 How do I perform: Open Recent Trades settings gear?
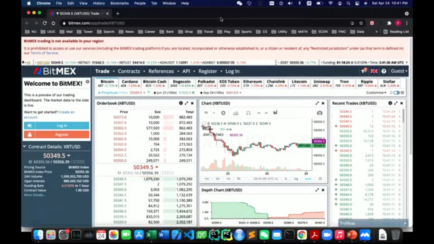coord(390,103)
